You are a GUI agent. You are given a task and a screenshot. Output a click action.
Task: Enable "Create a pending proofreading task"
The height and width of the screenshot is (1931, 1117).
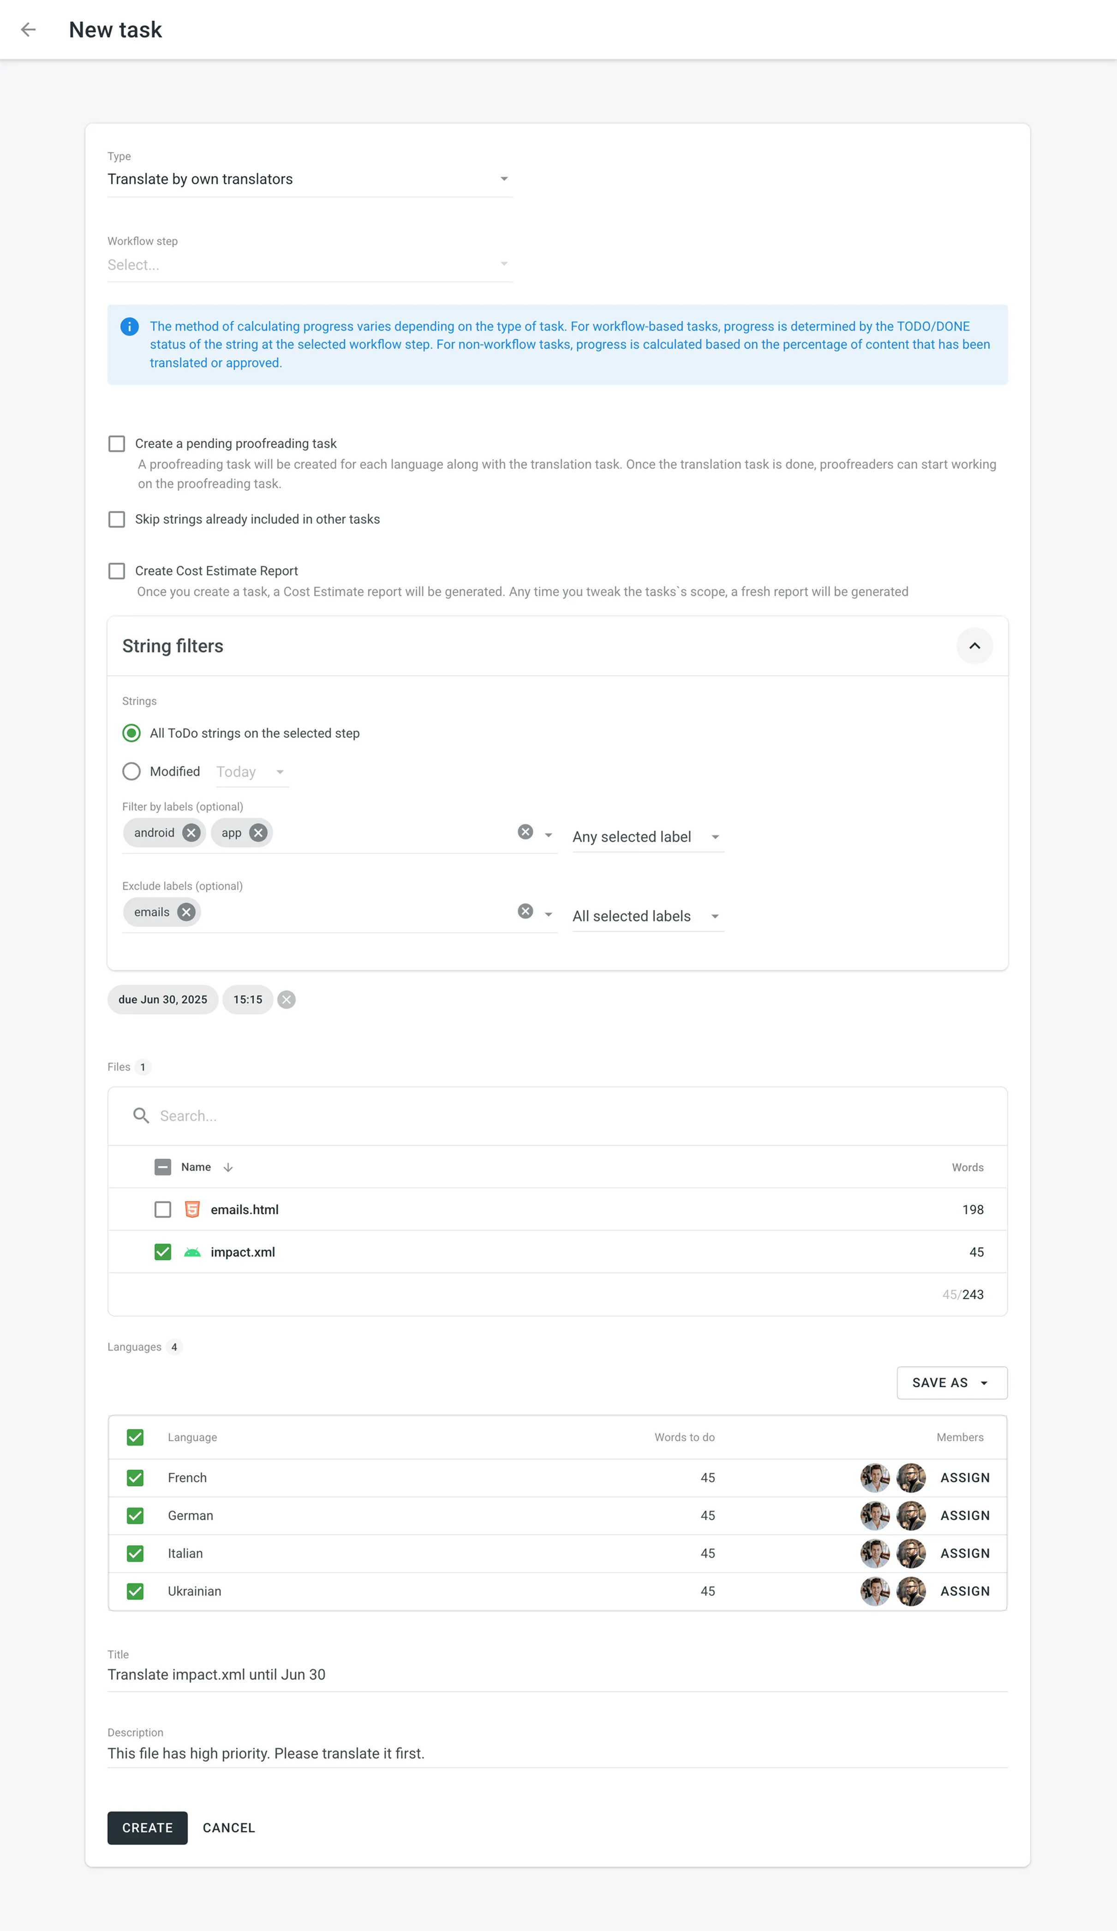click(117, 443)
